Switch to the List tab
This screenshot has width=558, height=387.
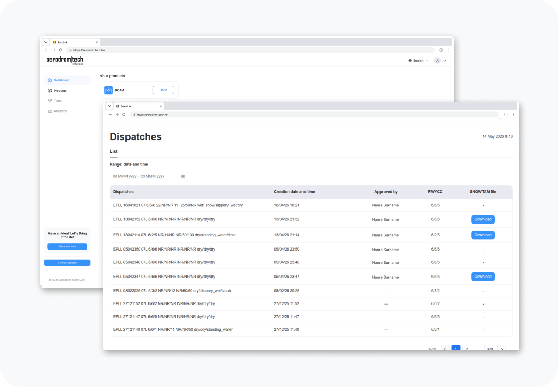coord(114,151)
